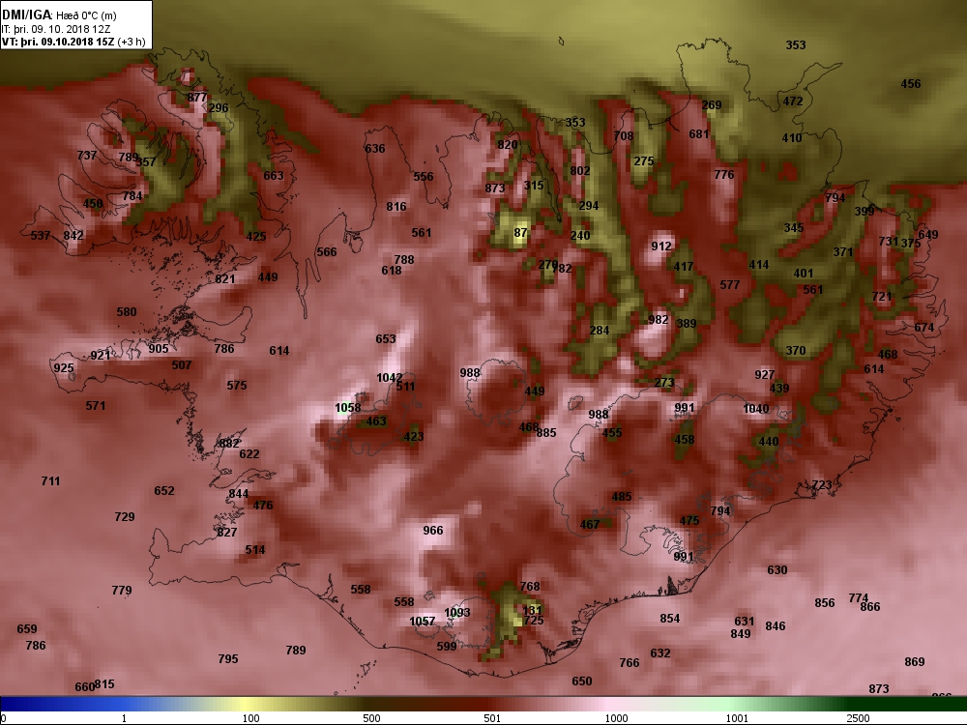
Task: Click the '912' value on the map
Action: [x=661, y=246]
